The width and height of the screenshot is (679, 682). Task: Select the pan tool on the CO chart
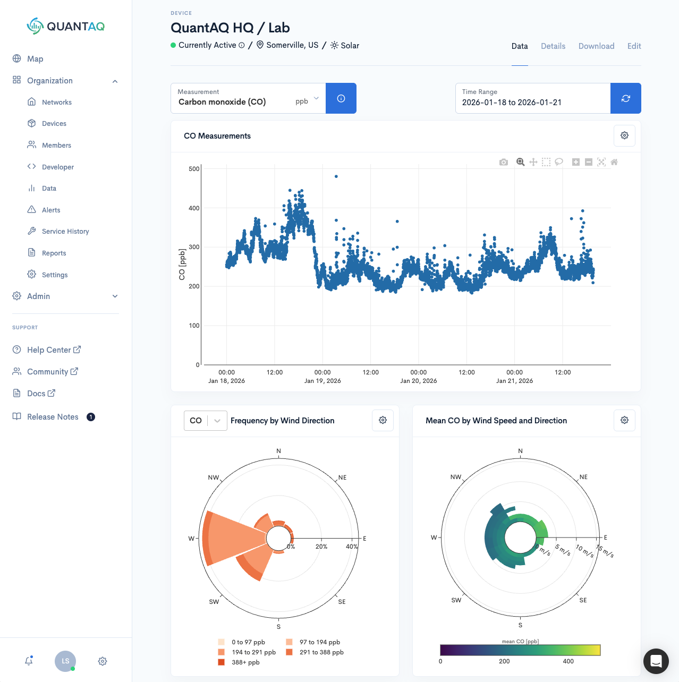click(533, 162)
